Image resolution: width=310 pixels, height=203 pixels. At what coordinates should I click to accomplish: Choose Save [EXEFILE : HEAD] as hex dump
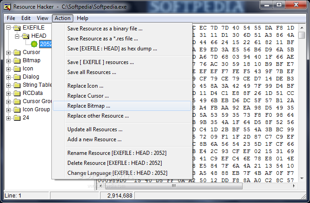(122, 49)
